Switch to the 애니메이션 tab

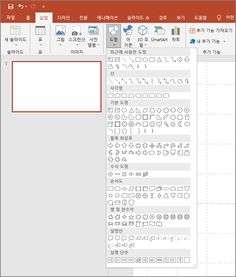107,17
